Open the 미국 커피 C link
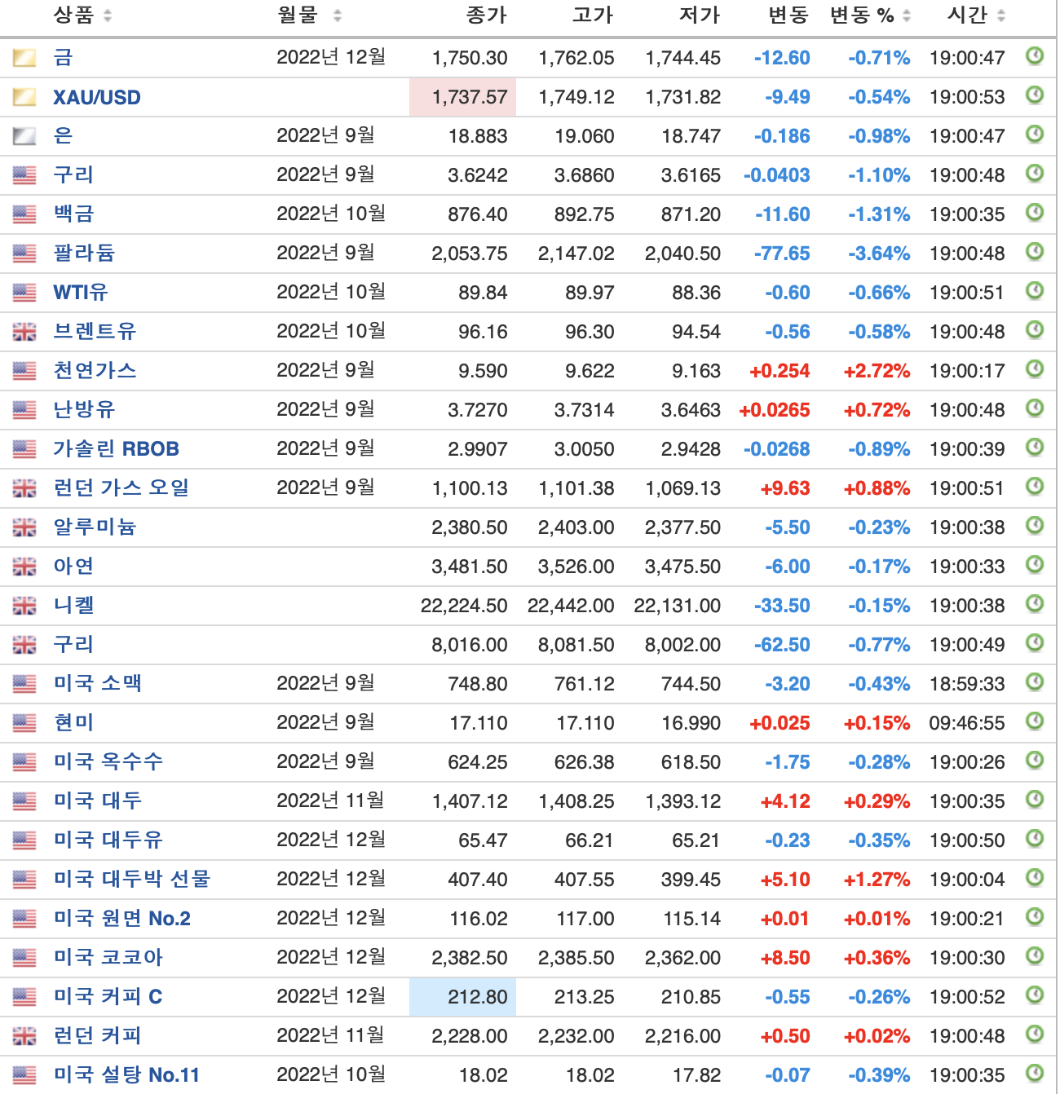This screenshot has width=1060, height=1094. tap(108, 996)
